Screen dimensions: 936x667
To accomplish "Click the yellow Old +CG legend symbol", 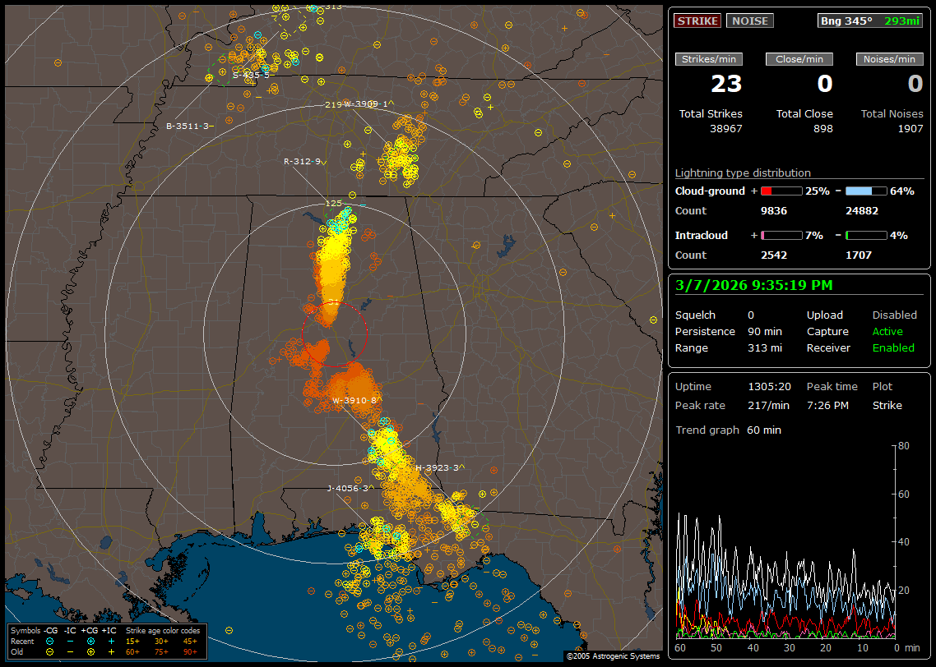I will point(90,650).
